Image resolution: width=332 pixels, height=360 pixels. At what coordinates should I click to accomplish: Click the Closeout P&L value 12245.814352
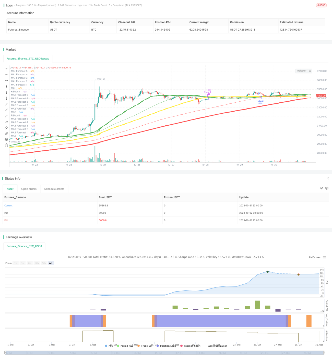[x=127, y=30]
